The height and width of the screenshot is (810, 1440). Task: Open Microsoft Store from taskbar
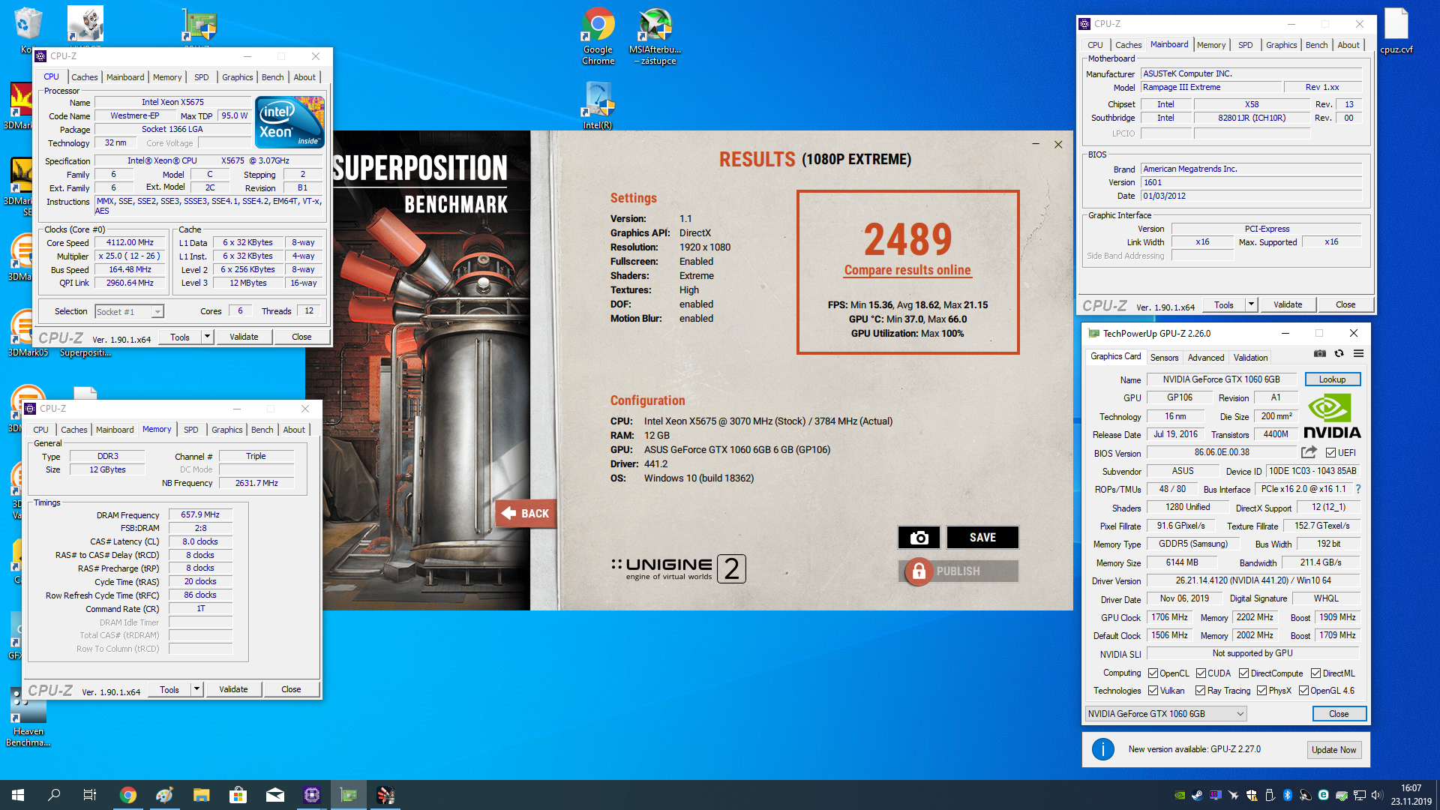[238, 795]
